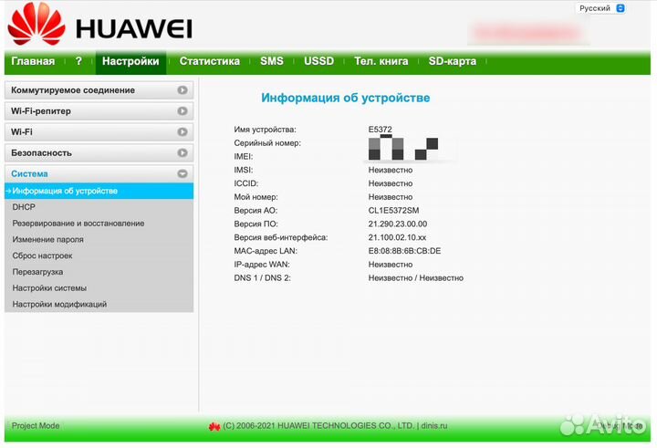
Task: Click software version 21.290.23.00.00
Action: [x=398, y=224]
